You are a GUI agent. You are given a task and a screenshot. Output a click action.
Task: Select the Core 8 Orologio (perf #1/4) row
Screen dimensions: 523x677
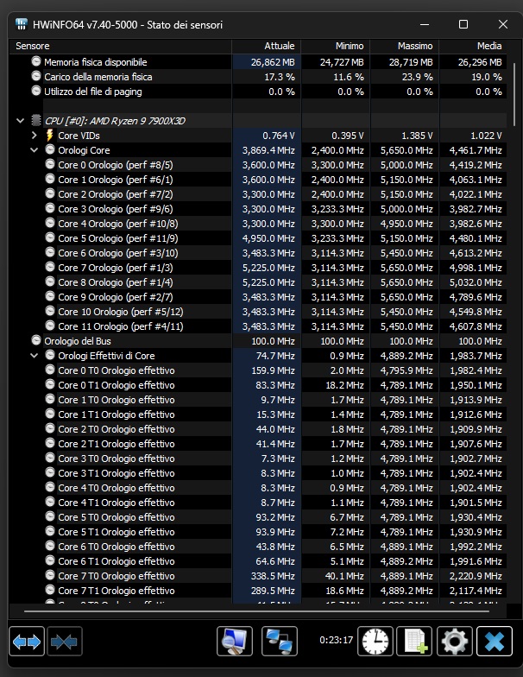258,282
